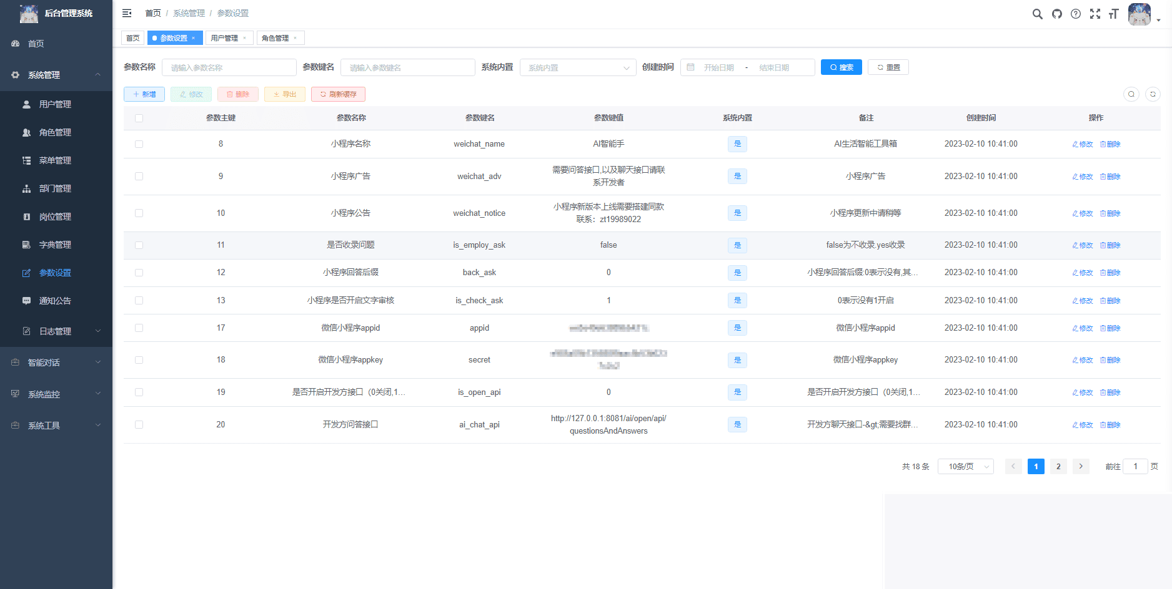Enter fullscreen via the fullscreen icon
The width and height of the screenshot is (1172, 589).
tap(1095, 13)
